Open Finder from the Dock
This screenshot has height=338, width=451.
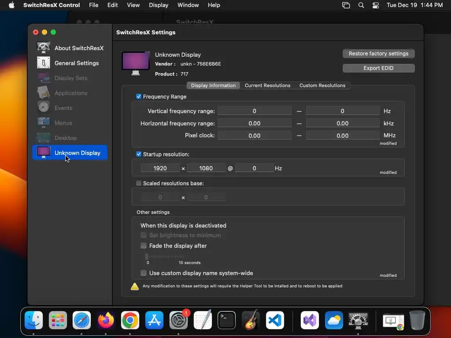[x=33, y=320]
